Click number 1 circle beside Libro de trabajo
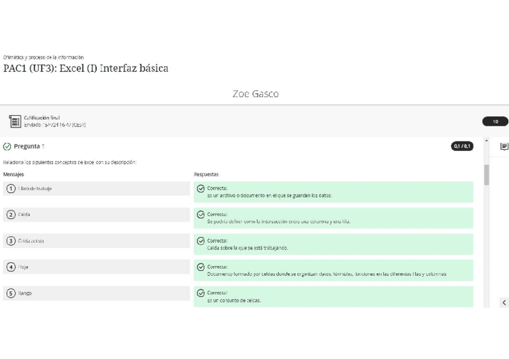The height and width of the screenshot is (359, 509). [x=11, y=189]
